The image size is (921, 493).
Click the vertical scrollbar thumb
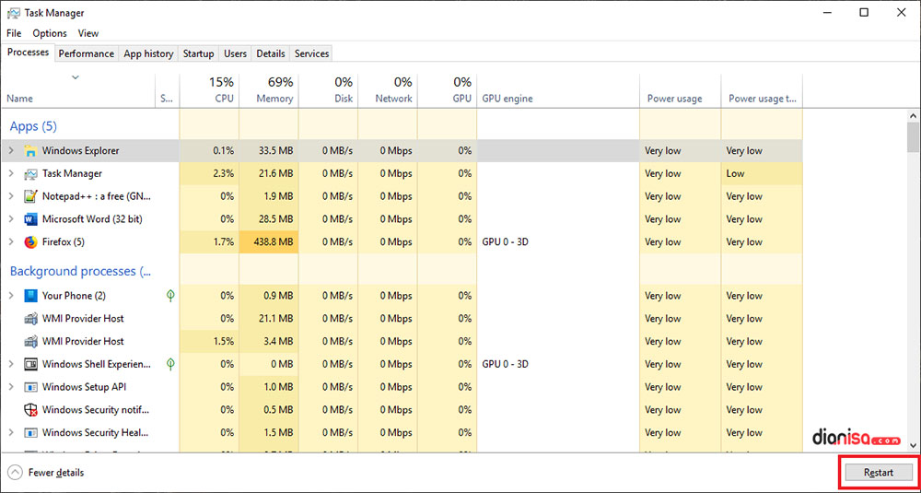tap(913, 137)
